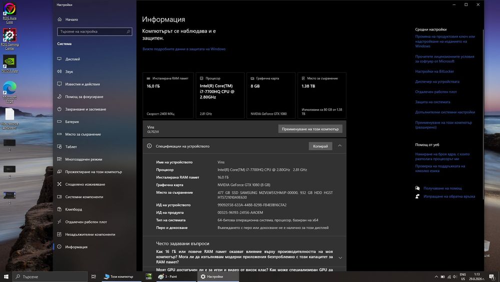
Task: Click the Графична карта info card
Action: [x=270, y=96]
